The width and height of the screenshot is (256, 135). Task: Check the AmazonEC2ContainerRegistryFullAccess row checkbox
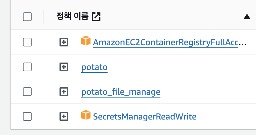[27, 42]
